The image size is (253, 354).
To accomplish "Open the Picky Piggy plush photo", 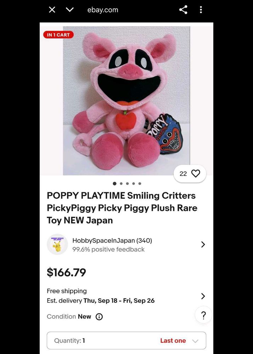I will [x=126, y=101].
